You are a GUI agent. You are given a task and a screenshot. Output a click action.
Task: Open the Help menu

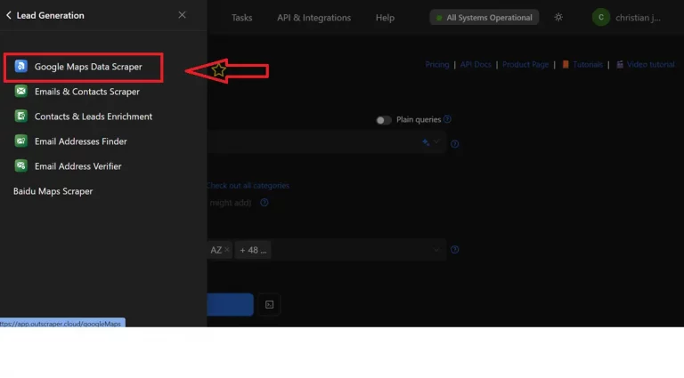click(385, 18)
